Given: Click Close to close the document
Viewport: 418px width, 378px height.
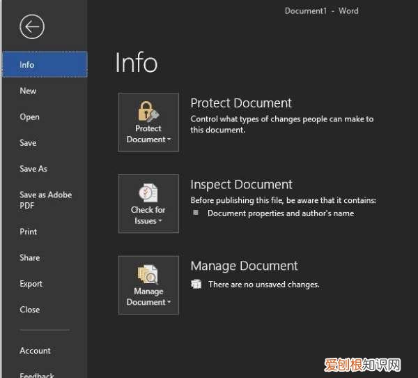Looking at the screenshot, I should pyautogui.click(x=29, y=310).
